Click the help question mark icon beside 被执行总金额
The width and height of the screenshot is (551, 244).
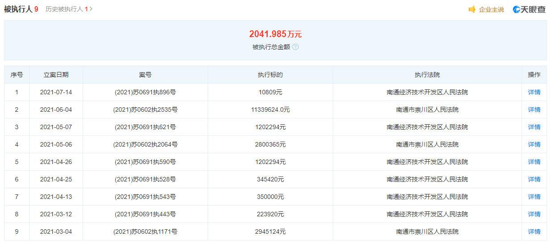point(296,47)
